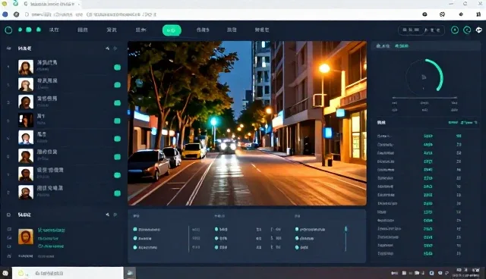Click the gear-like icon in contacts panel header

115,49
